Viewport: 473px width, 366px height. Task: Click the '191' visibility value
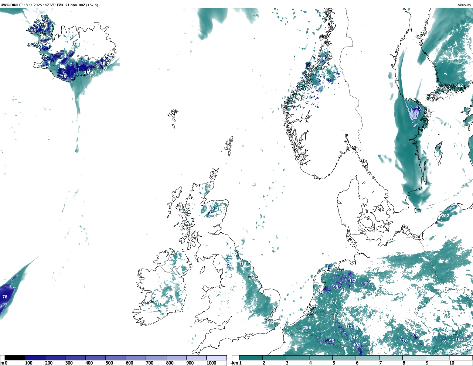tap(445, 342)
